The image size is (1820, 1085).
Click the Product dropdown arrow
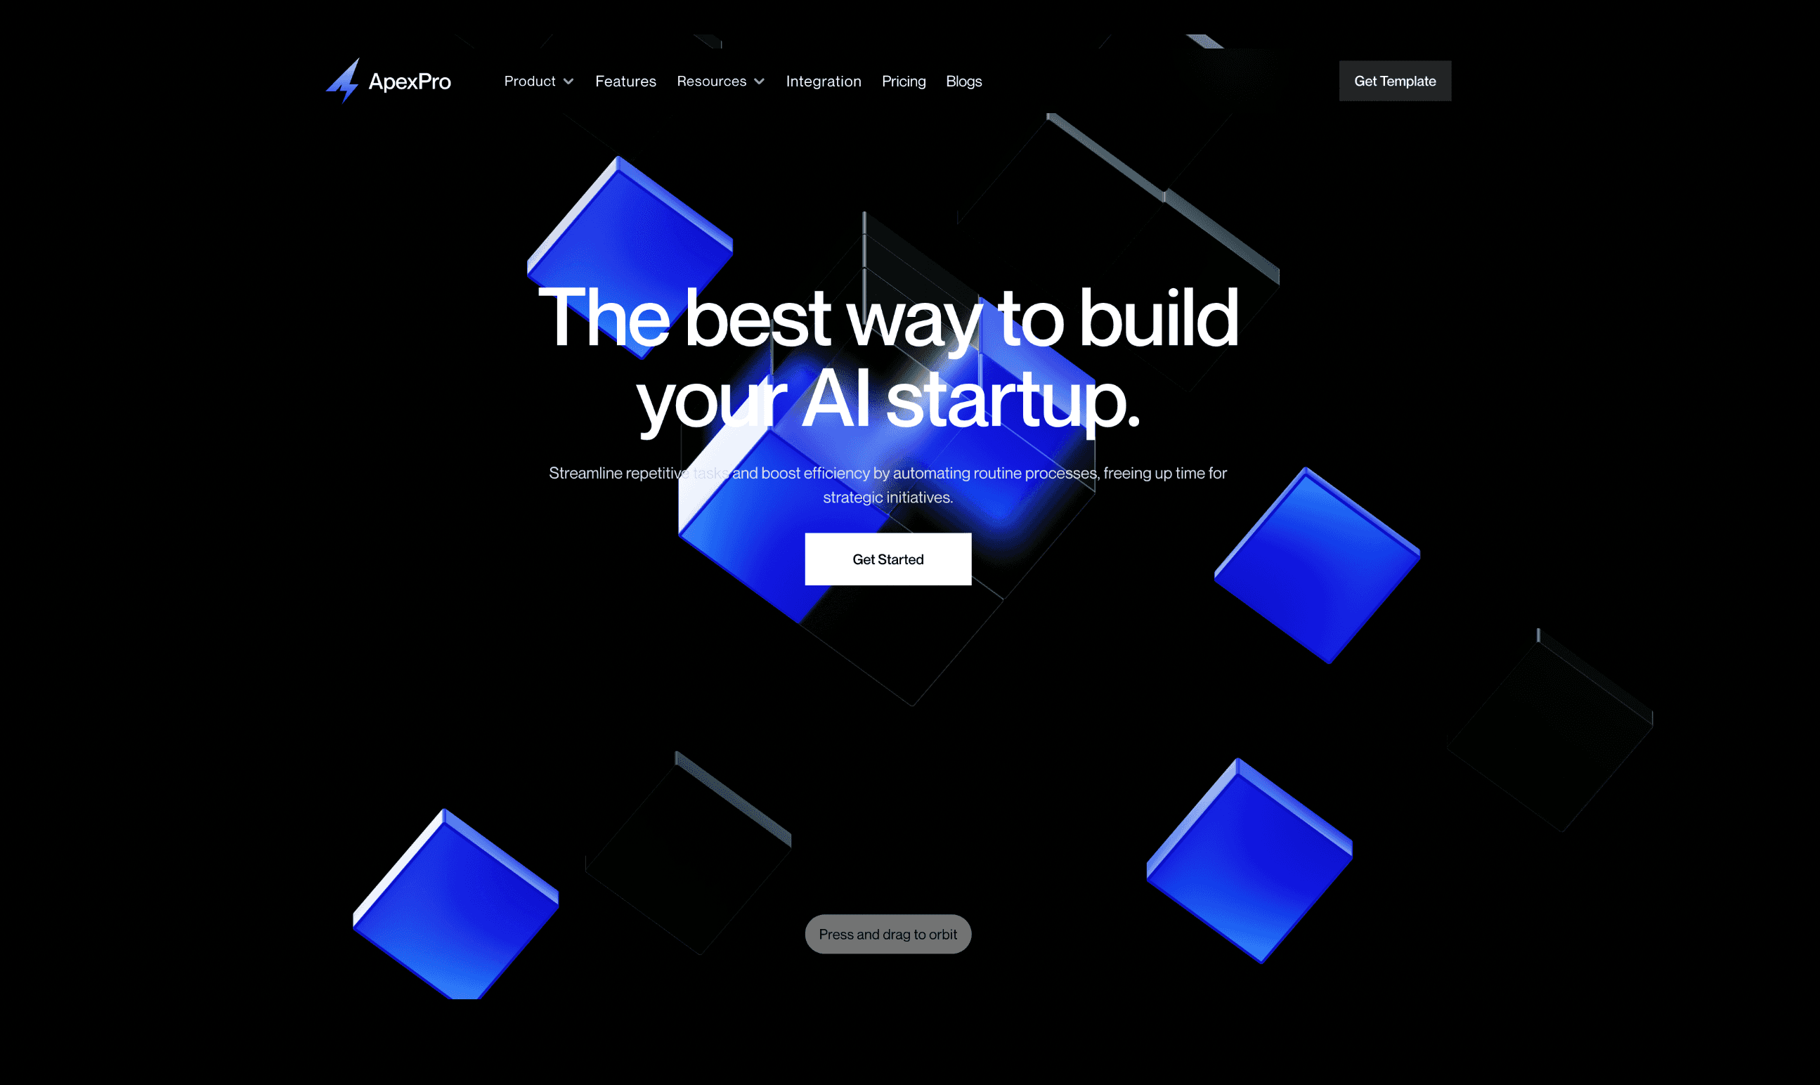(x=568, y=82)
